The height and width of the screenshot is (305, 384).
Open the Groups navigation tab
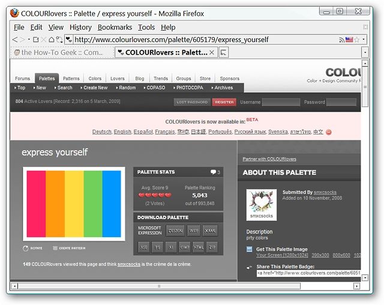coord(184,79)
